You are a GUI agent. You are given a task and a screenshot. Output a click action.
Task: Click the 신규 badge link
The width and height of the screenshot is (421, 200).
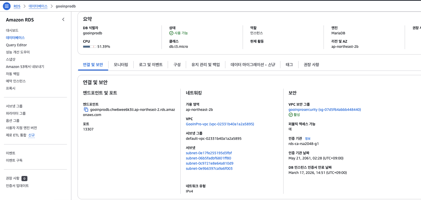point(32,135)
